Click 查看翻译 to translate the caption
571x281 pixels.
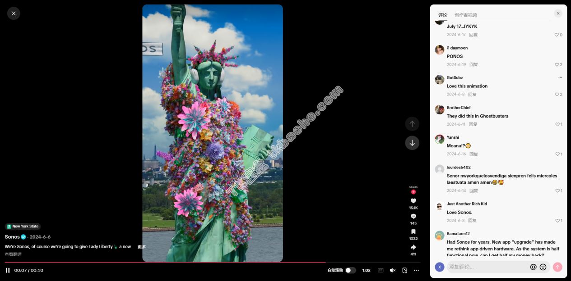(13, 254)
